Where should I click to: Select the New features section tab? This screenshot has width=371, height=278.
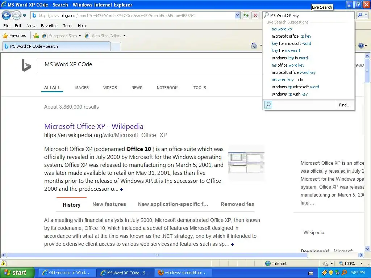click(109, 204)
